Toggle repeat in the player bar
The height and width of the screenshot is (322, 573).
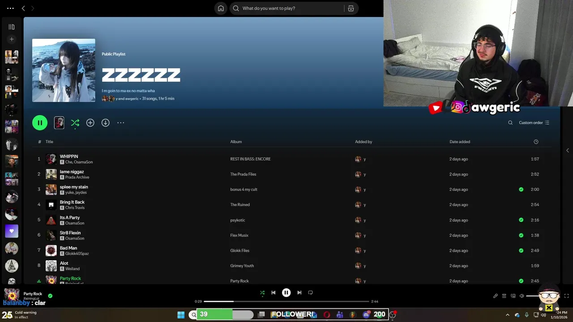[310, 292]
